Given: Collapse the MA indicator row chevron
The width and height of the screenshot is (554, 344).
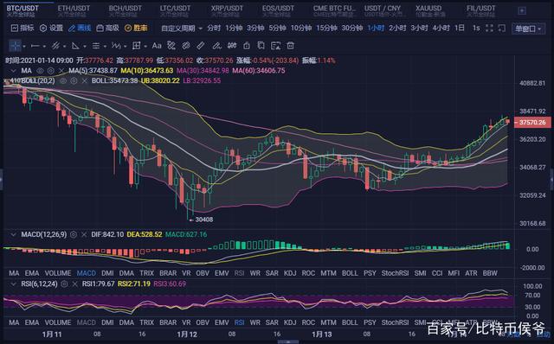Looking at the screenshot, I should pyautogui.click(x=13, y=71).
